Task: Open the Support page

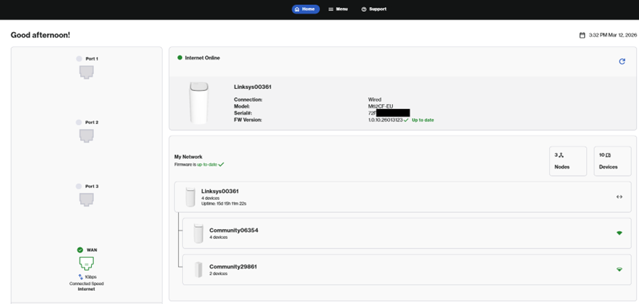Action: point(373,9)
